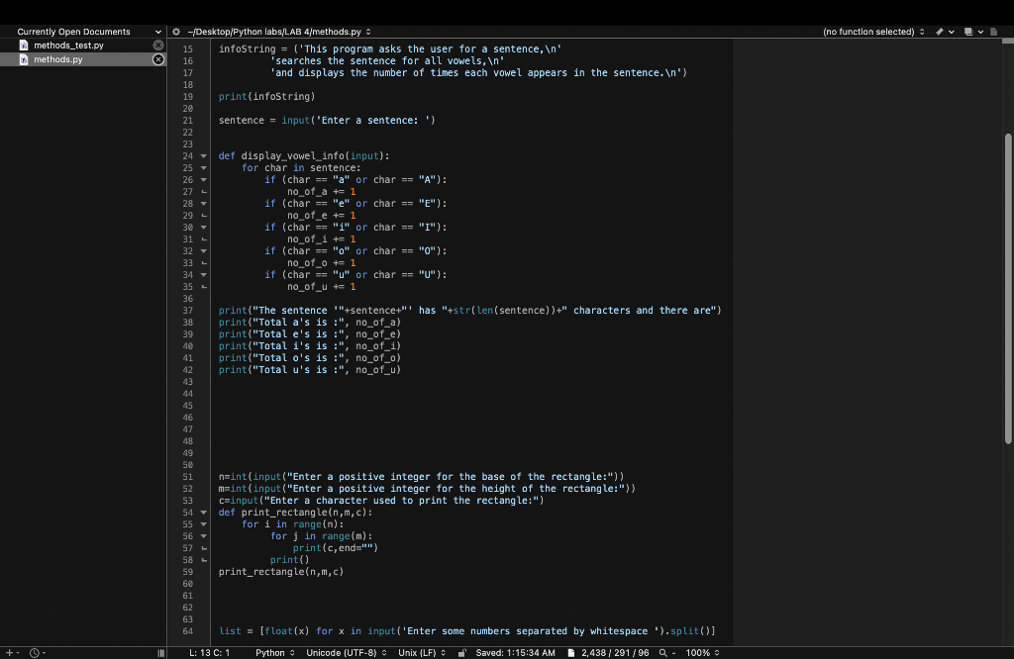Click the print(c,end="") line
The height and width of the screenshot is (659, 1014).
335,548
